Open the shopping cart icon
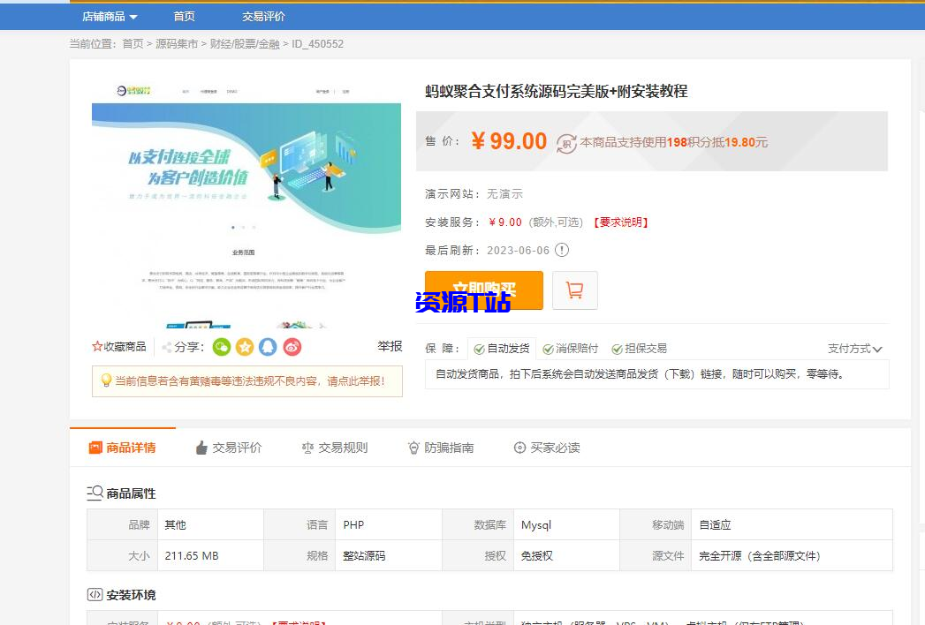925x625 pixels. coord(575,290)
